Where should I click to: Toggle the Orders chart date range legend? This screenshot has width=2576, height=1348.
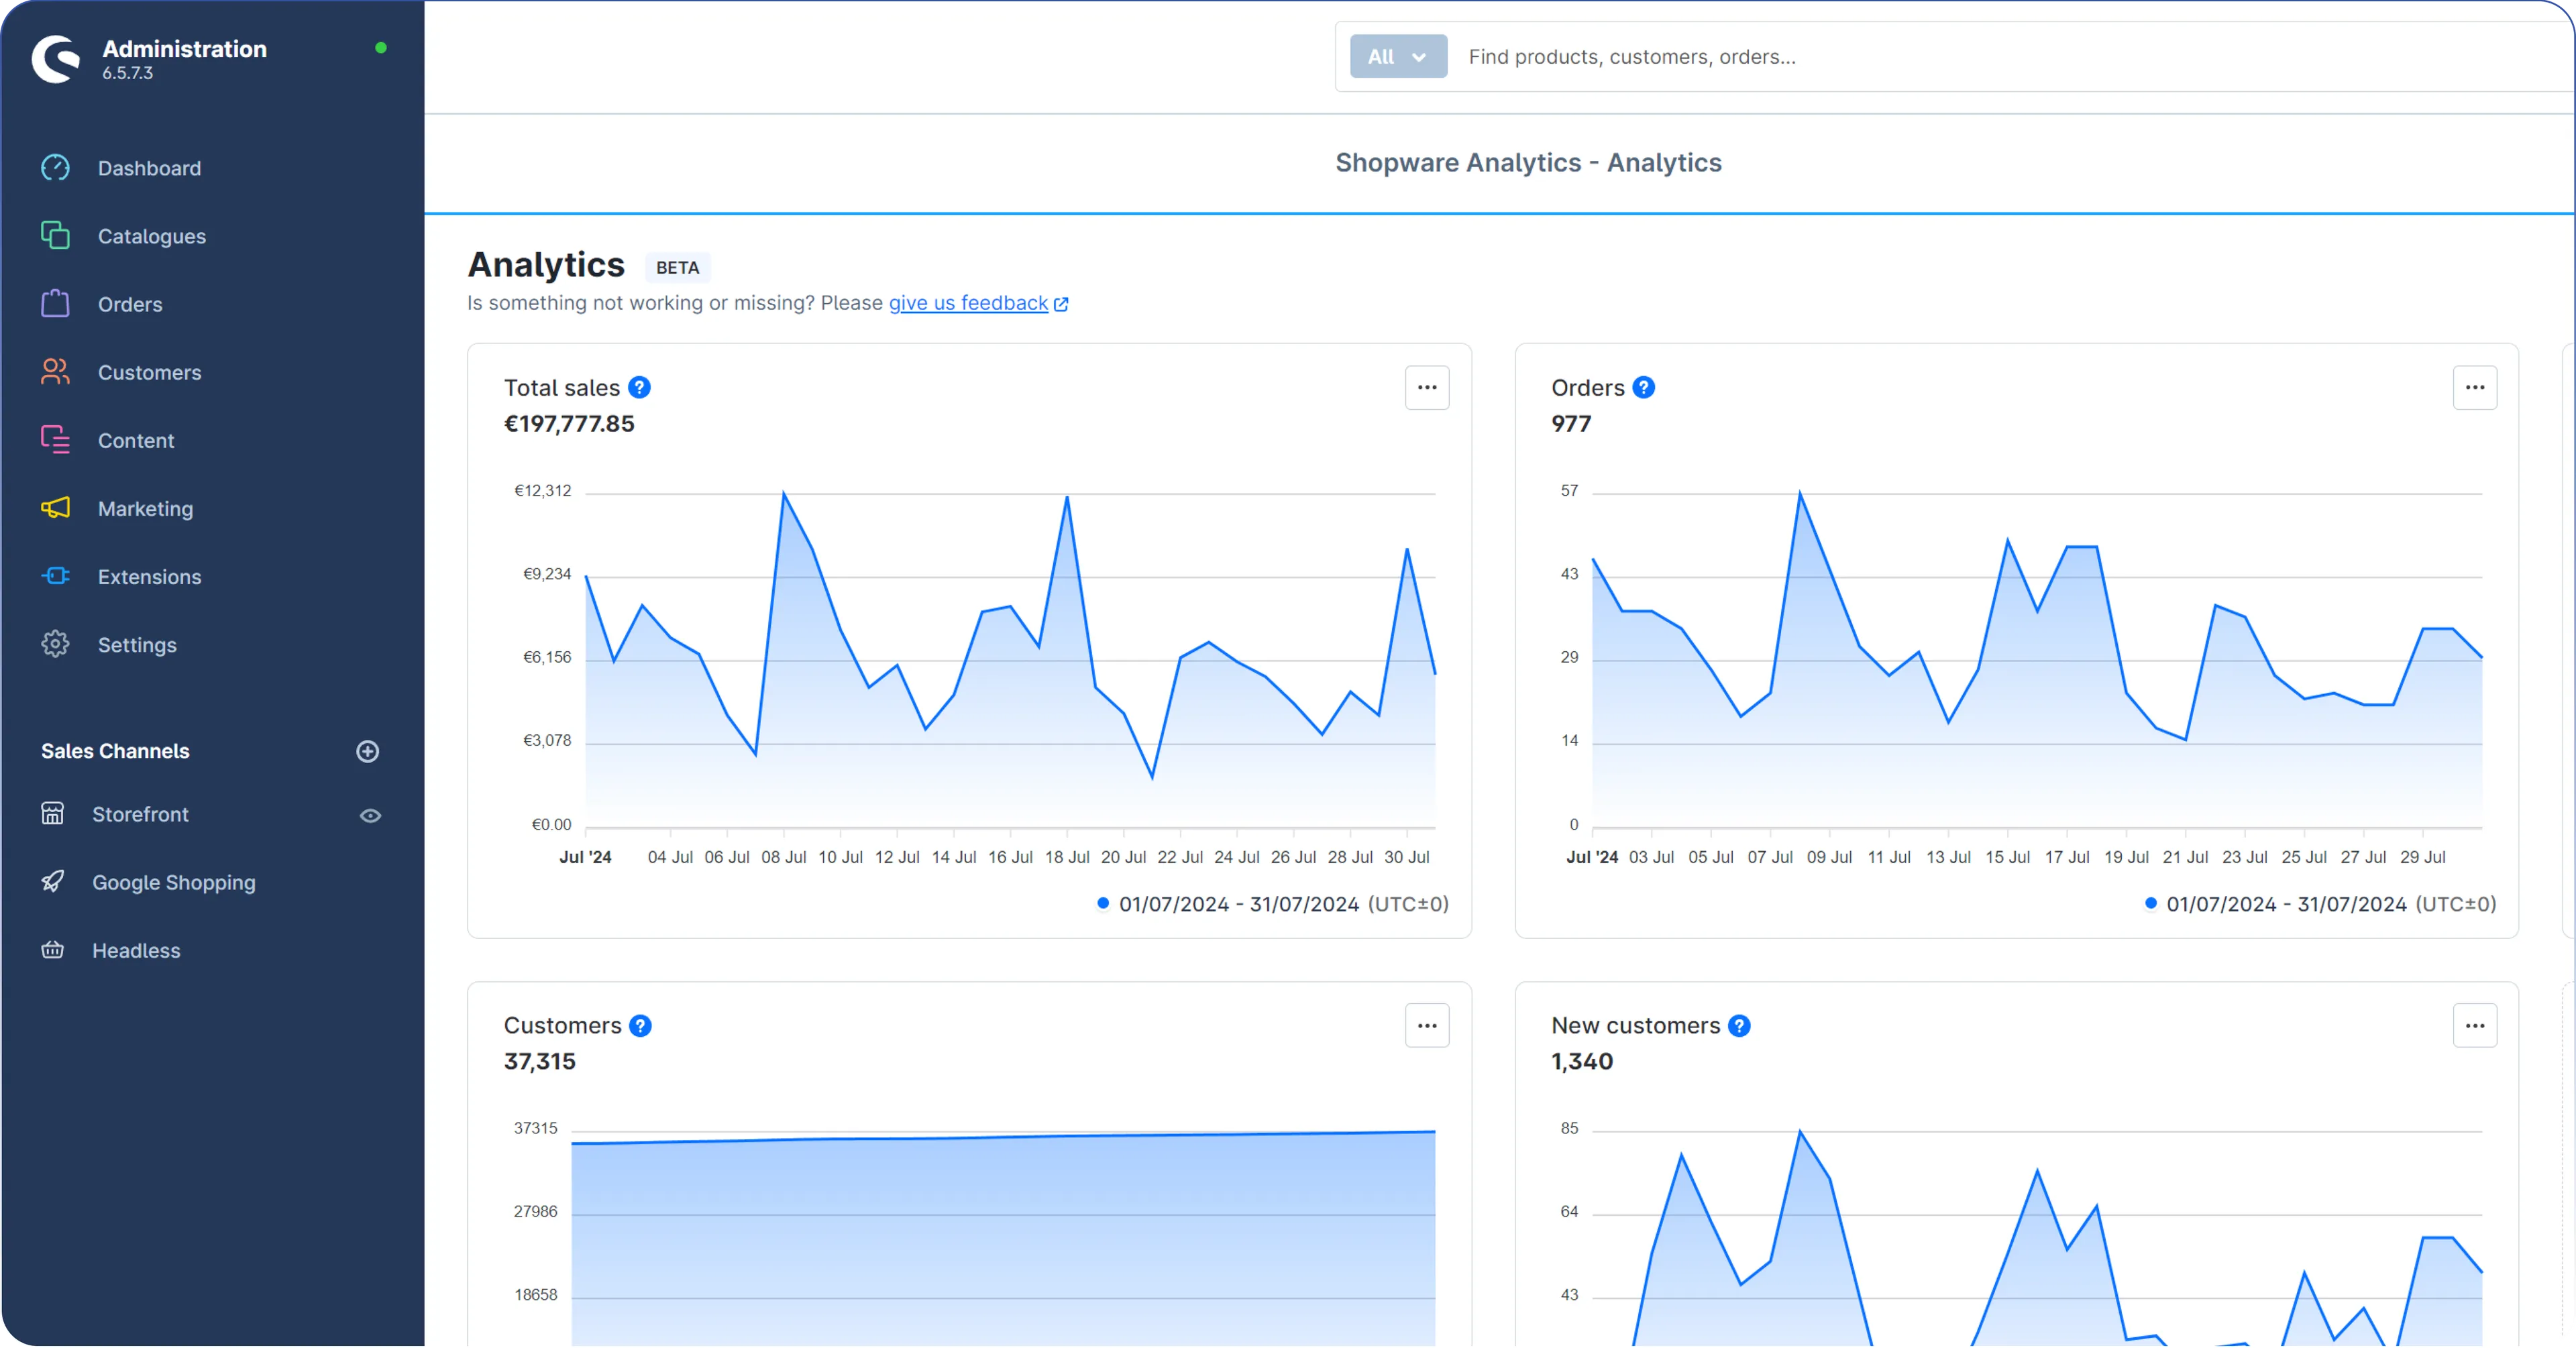(2320, 904)
